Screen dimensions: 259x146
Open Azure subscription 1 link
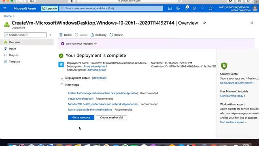(x=95, y=67)
